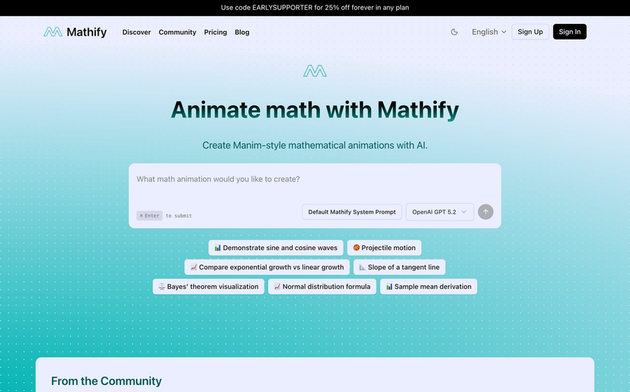Select Bayes' theorem visualization suggestion
Screen dimensions: 630x392
click(x=209, y=286)
